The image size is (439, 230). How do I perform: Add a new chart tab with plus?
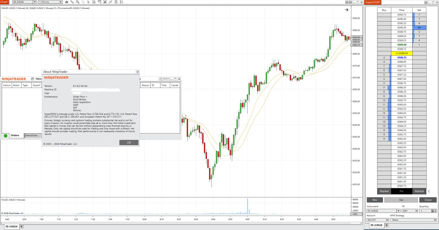[x=22, y=227]
